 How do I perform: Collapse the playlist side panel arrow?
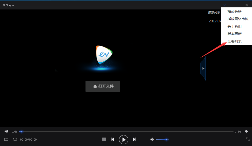203,68
